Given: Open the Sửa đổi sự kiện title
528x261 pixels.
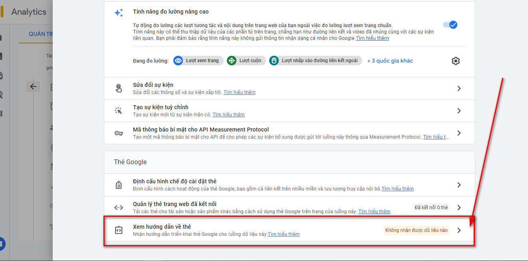Looking at the screenshot, I should click(153, 85).
